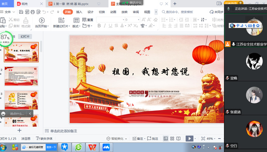This screenshot has width=267, height=152.
Task: Click the Print icon in quick toolbar
Action: click(33, 12)
